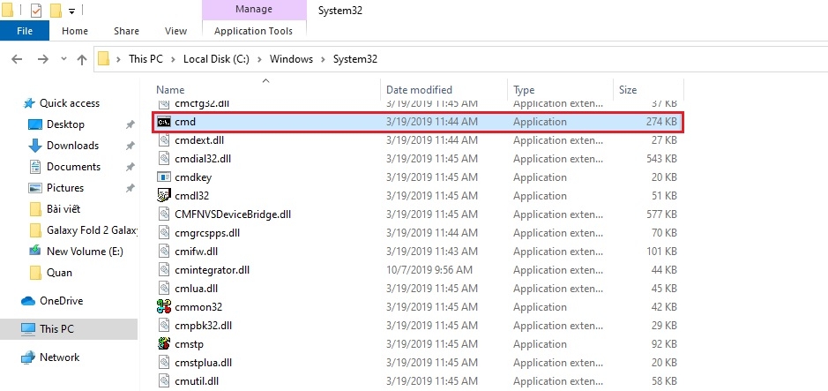This screenshot has height=391, width=828.
Task: Unpin Desktop using its pin icon
Action: [x=130, y=124]
